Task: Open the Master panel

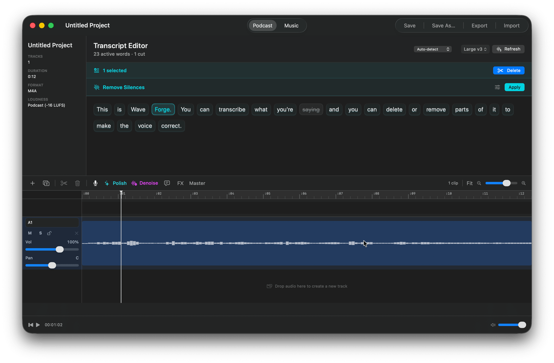Action: (197, 183)
